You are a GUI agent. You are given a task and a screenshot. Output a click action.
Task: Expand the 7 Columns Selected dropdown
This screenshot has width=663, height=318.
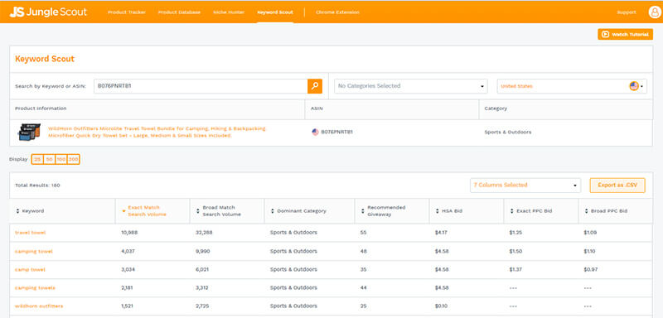(x=525, y=185)
